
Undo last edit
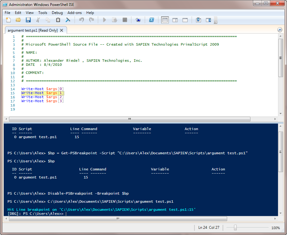coord(81,20)
